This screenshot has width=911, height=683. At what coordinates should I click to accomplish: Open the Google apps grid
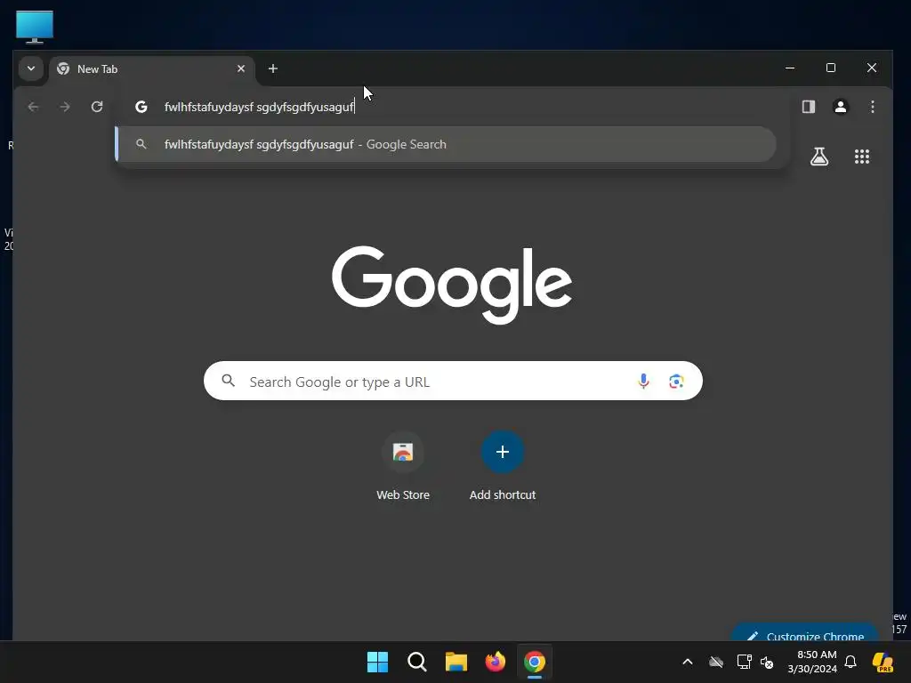[x=862, y=157]
